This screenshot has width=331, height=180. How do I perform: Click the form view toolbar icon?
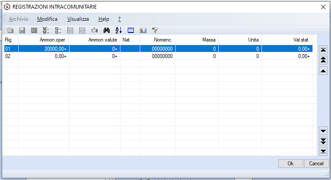click(34, 30)
